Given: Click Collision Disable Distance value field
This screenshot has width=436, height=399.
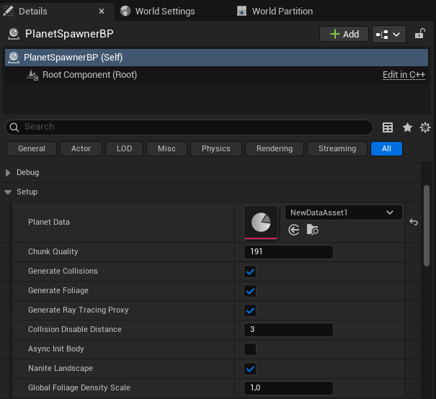Looking at the screenshot, I should point(288,330).
